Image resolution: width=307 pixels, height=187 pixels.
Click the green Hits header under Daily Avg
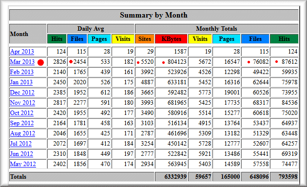click(x=57, y=39)
